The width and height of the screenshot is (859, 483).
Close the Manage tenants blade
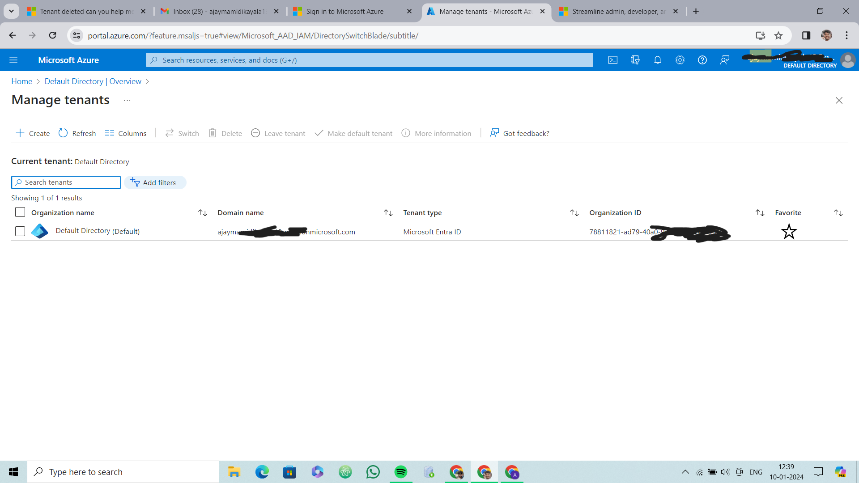(x=839, y=101)
